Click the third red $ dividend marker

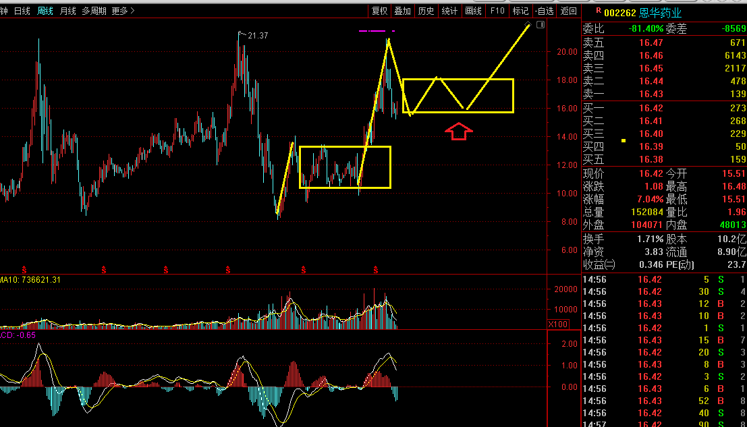coord(166,270)
